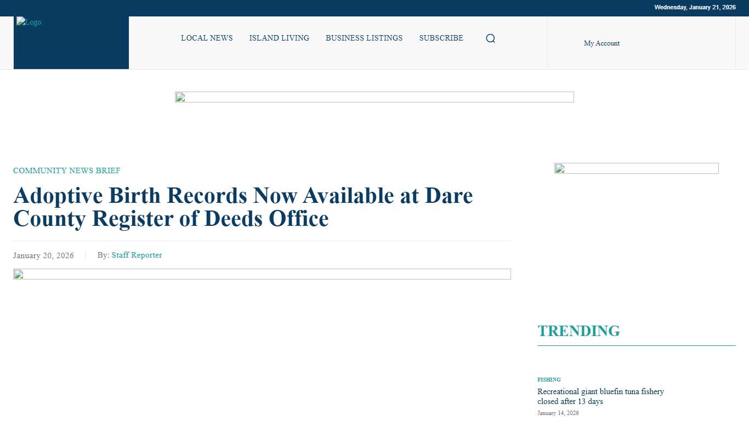Open the FISHING trending category
749x421 pixels.
[x=549, y=379]
